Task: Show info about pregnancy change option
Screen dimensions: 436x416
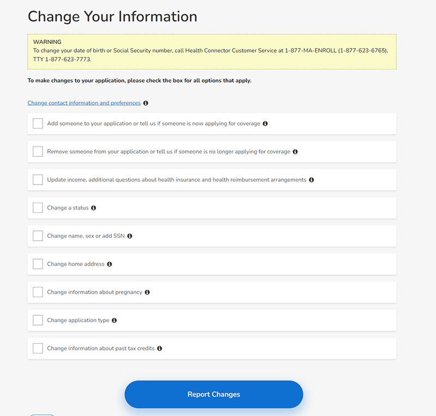Action: [x=147, y=292]
